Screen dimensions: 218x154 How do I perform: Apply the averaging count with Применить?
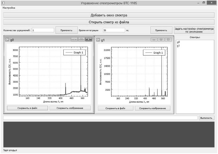(x=66, y=30)
